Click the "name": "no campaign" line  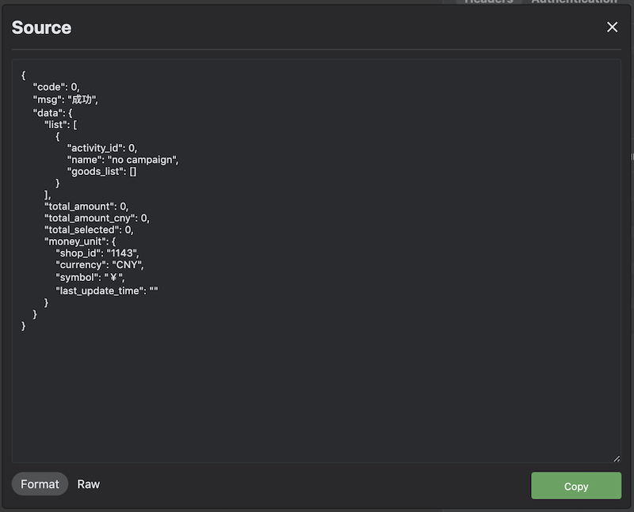(x=123, y=160)
